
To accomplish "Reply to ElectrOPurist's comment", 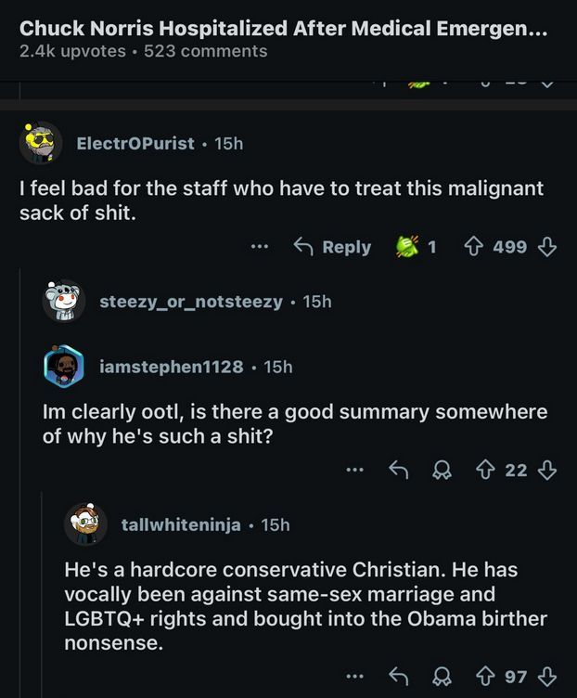I will coord(332,247).
